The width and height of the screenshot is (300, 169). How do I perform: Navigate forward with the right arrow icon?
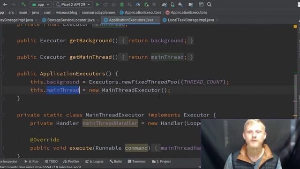click(13, 4)
